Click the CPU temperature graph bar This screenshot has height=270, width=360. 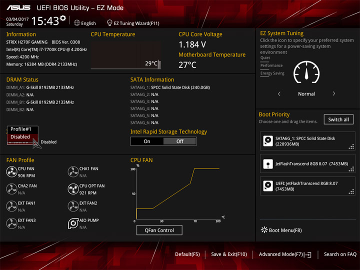[x=159, y=64]
